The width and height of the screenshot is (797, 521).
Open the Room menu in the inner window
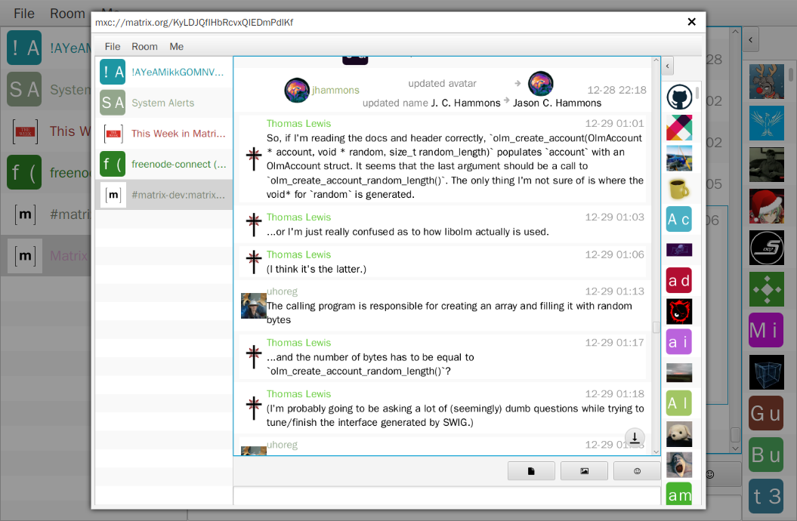[144, 46]
